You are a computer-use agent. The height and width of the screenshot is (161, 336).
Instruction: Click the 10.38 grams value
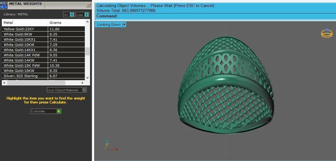(x=55, y=66)
